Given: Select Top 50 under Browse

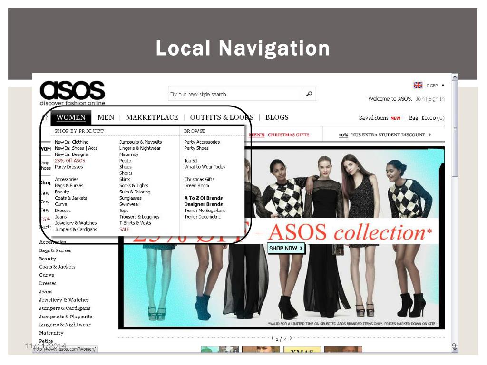Looking at the screenshot, I should [x=191, y=161].
